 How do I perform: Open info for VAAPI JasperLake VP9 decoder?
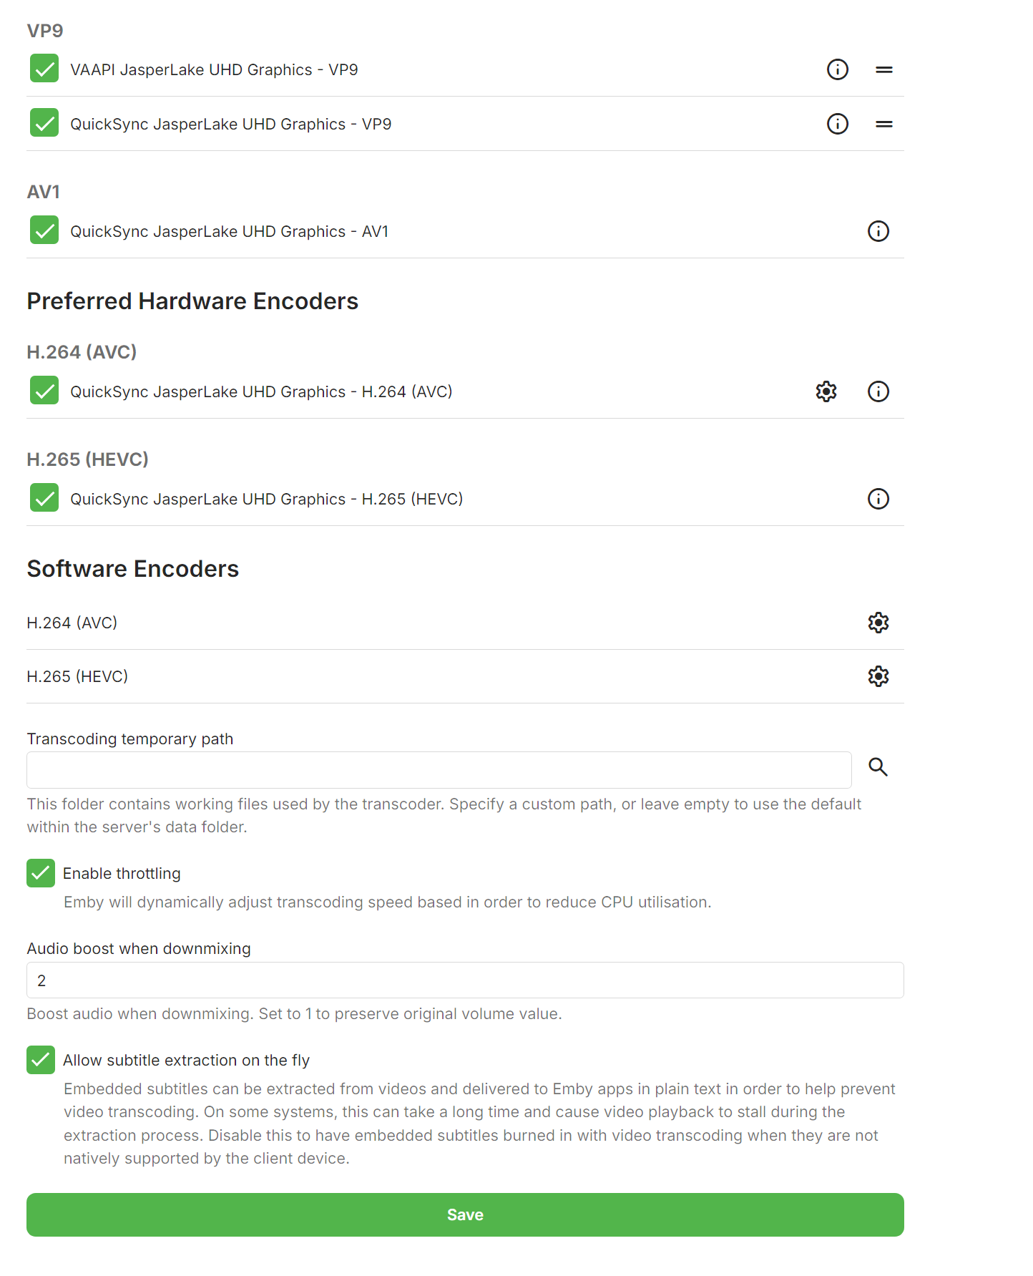coord(837,69)
